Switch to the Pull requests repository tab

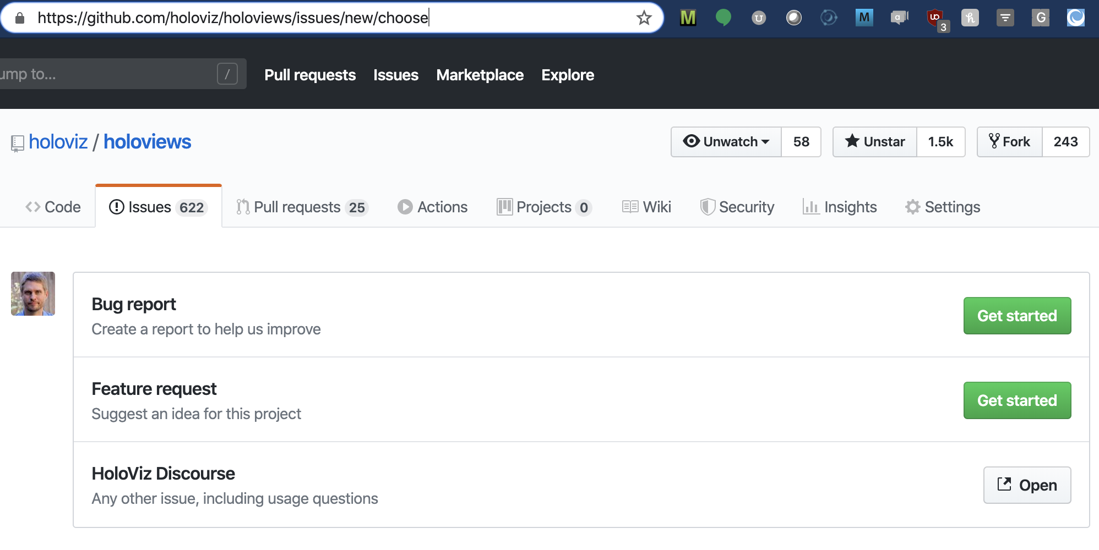pos(302,207)
